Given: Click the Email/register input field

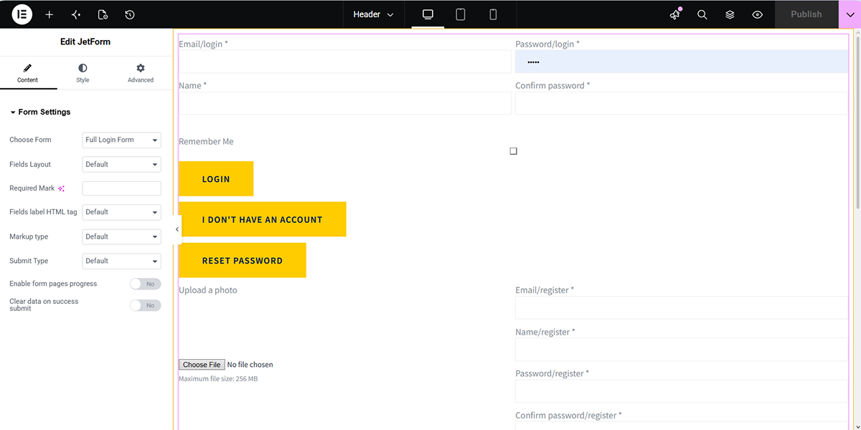Looking at the screenshot, I should click(682, 307).
